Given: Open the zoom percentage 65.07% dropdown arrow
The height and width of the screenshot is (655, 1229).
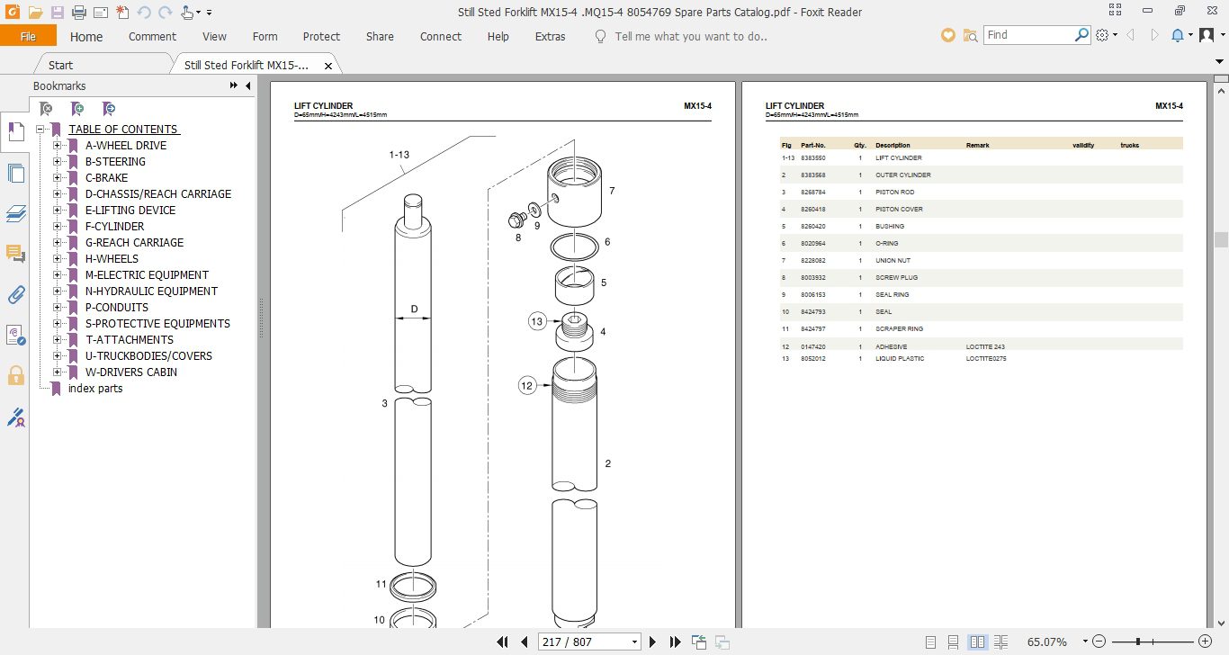Looking at the screenshot, I should click(x=1085, y=642).
